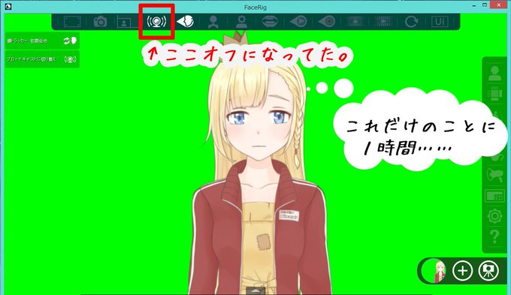Click the plus add button at bottom right
Screen dimensions: 511x295
pyautogui.click(x=462, y=270)
